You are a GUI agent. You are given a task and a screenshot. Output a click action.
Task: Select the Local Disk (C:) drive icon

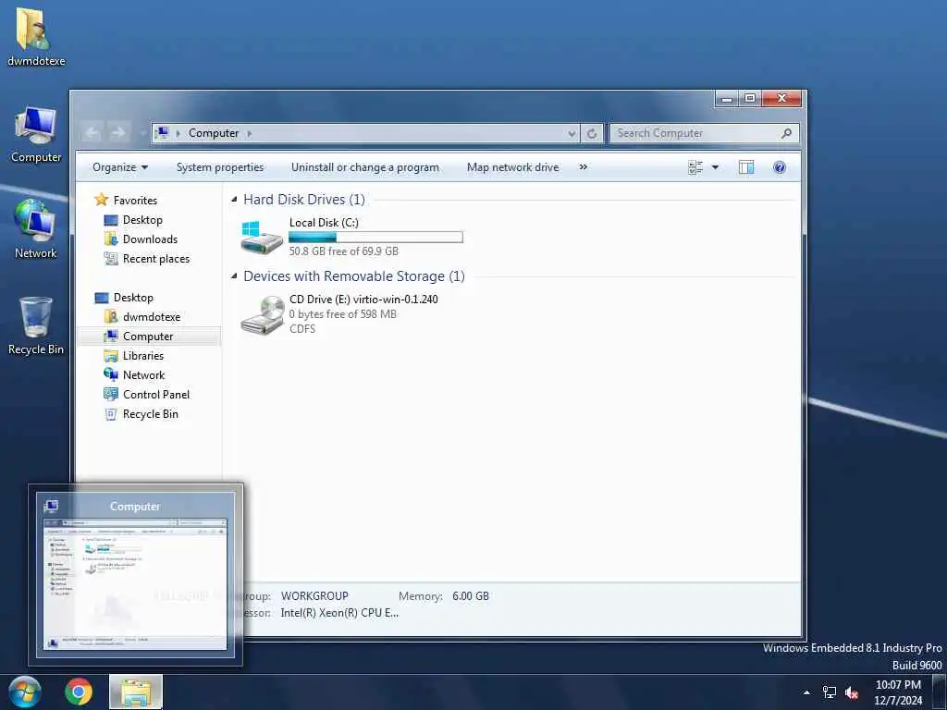(261, 238)
